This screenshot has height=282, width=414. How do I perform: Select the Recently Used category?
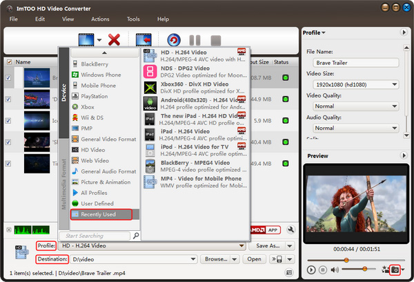[105, 214]
